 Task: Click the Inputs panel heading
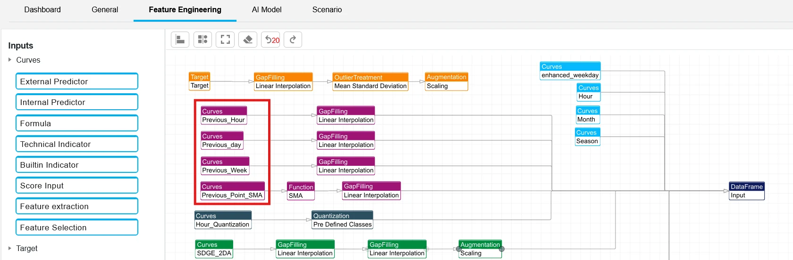[x=21, y=46]
